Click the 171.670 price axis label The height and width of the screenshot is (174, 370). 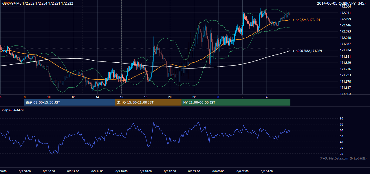(x=345, y=81)
